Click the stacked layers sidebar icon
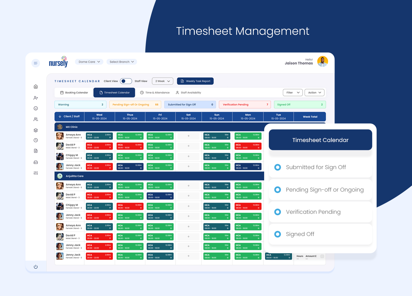The width and height of the screenshot is (412, 296). coord(36,130)
